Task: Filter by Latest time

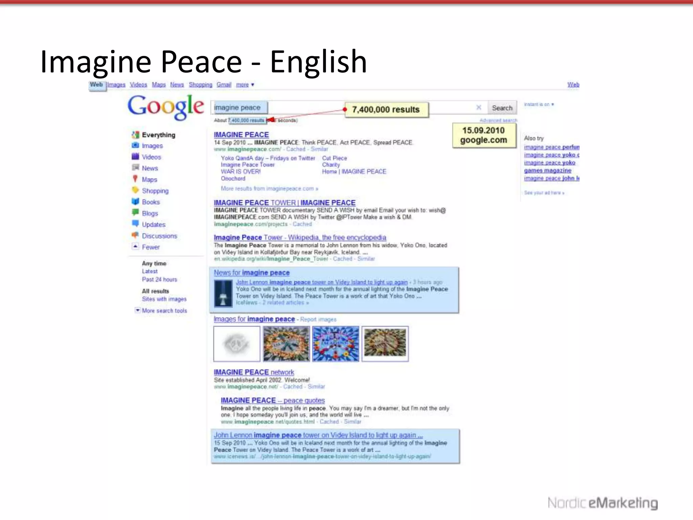Action: point(150,272)
